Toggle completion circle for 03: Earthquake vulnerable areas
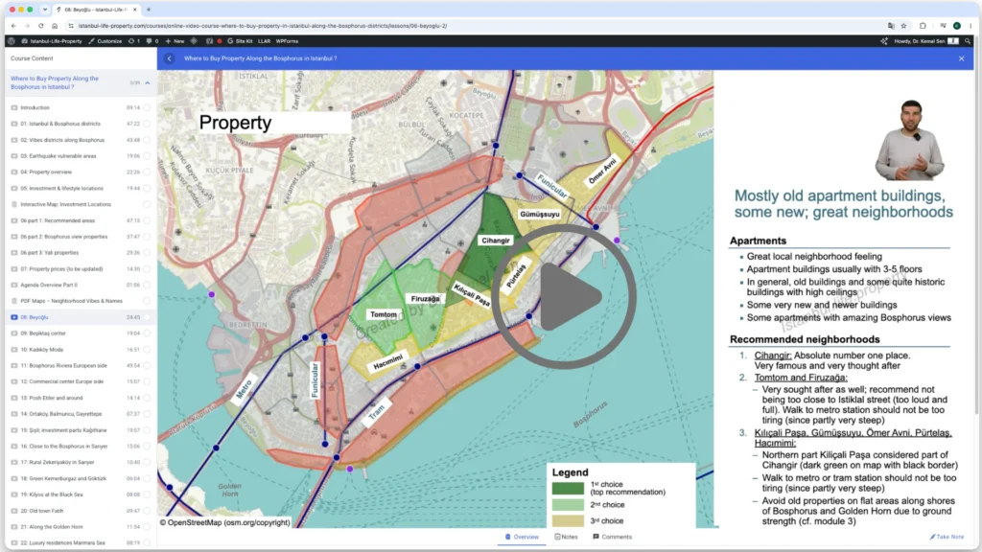The image size is (982, 552). click(147, 156)
